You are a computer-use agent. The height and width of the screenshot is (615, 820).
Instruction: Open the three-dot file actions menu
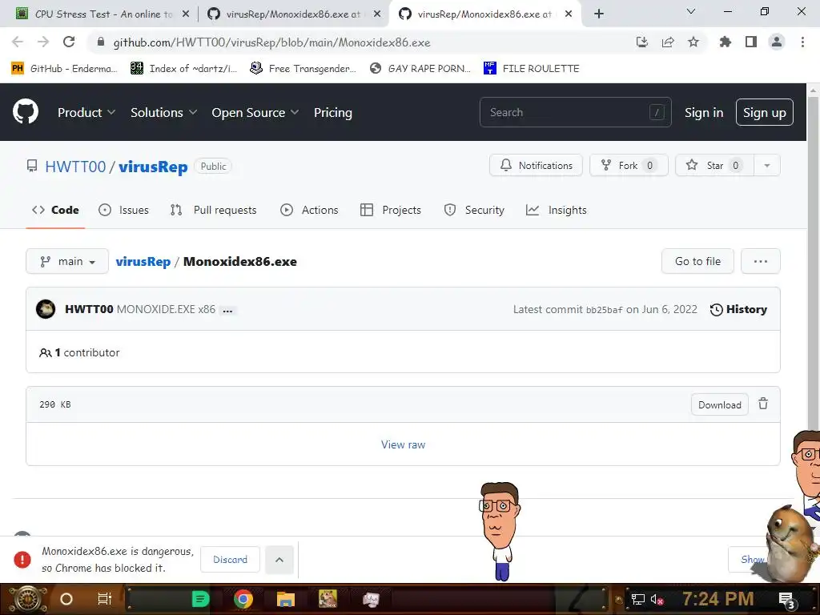pyautogui.click(x=761, y=261)
